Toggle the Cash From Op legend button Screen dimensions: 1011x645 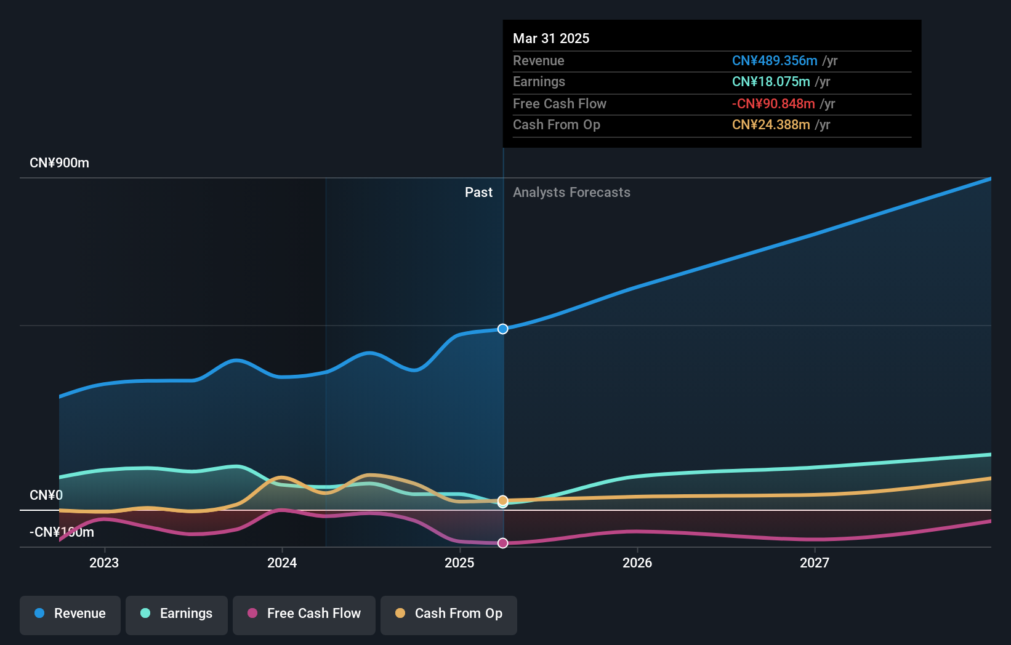point(449,615)
